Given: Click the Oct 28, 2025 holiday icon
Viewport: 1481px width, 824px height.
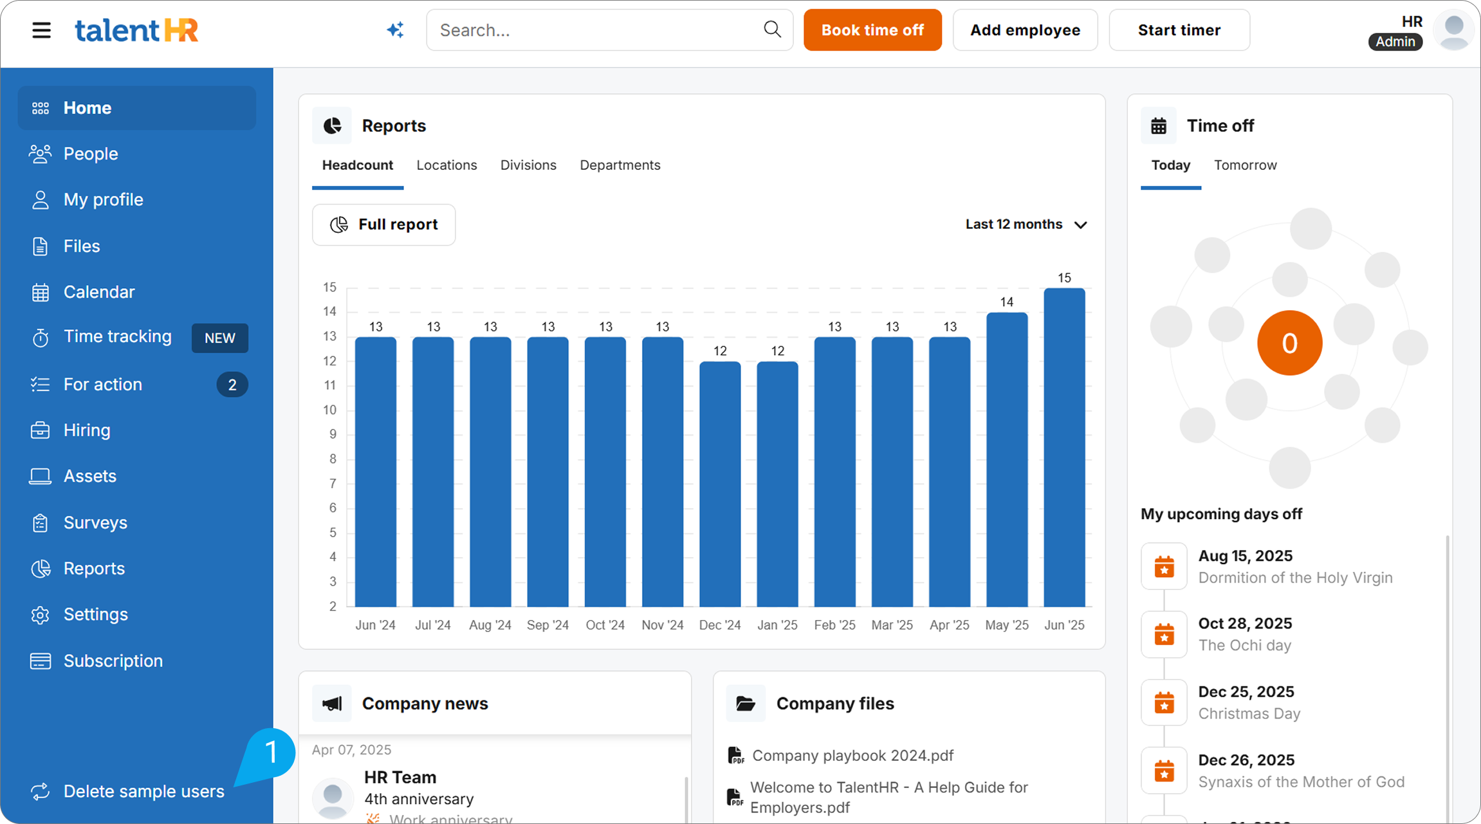Looking at the screenshot, I should (x=1164, y=635).
